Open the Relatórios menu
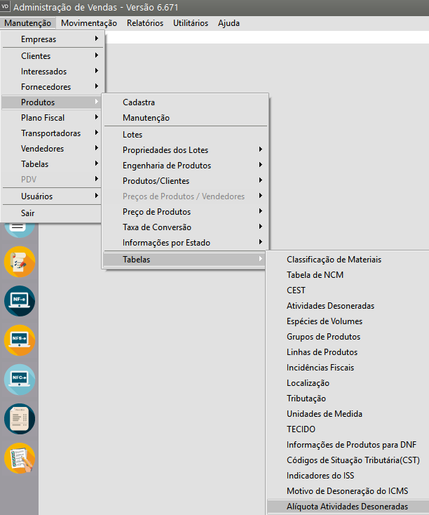429x515 pixels. coord(145,23)
